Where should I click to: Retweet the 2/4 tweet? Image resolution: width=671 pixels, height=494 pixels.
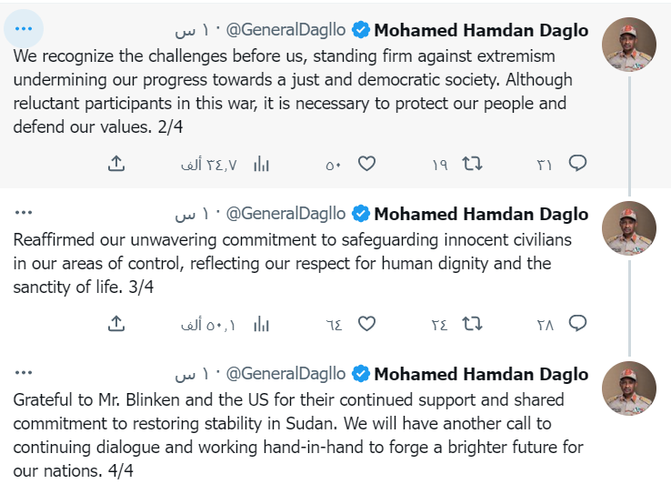click(x=472, y=164)
